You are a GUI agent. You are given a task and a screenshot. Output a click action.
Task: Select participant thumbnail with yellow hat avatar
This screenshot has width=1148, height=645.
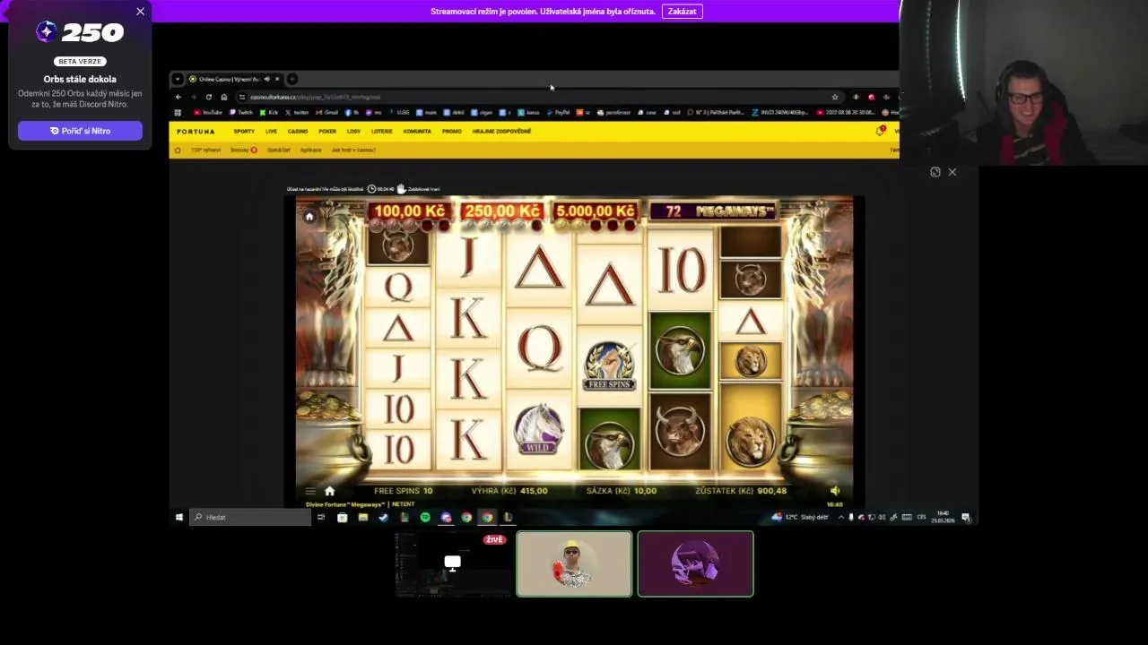(574, 563)
